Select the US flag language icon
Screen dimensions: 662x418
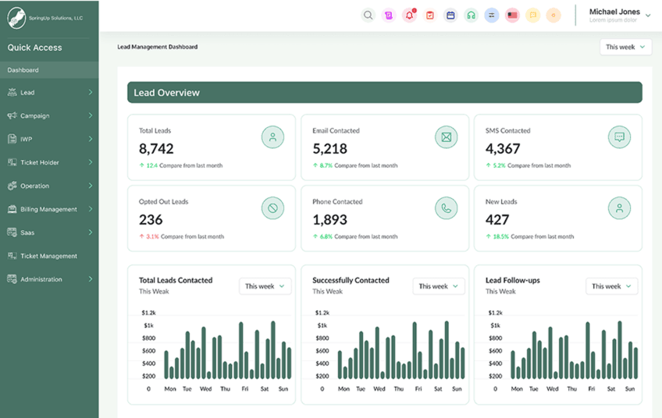click(x=512, y=15)
